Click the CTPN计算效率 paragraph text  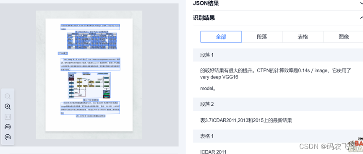pyautogui.click(x=276, y=74)
